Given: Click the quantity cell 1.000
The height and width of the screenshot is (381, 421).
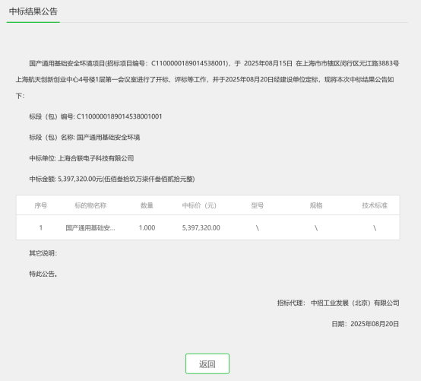Looking at the screenshot, I should coord(147,228).
